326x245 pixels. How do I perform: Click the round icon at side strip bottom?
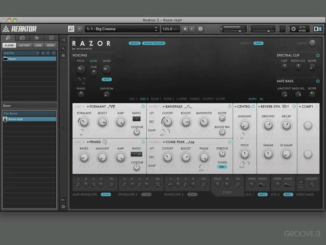click(63, 206)
